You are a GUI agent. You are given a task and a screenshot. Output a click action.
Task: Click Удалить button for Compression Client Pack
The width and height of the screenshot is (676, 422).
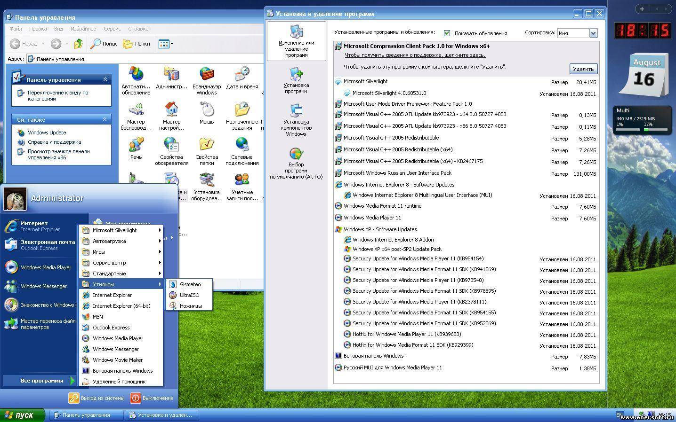[583, 69]
